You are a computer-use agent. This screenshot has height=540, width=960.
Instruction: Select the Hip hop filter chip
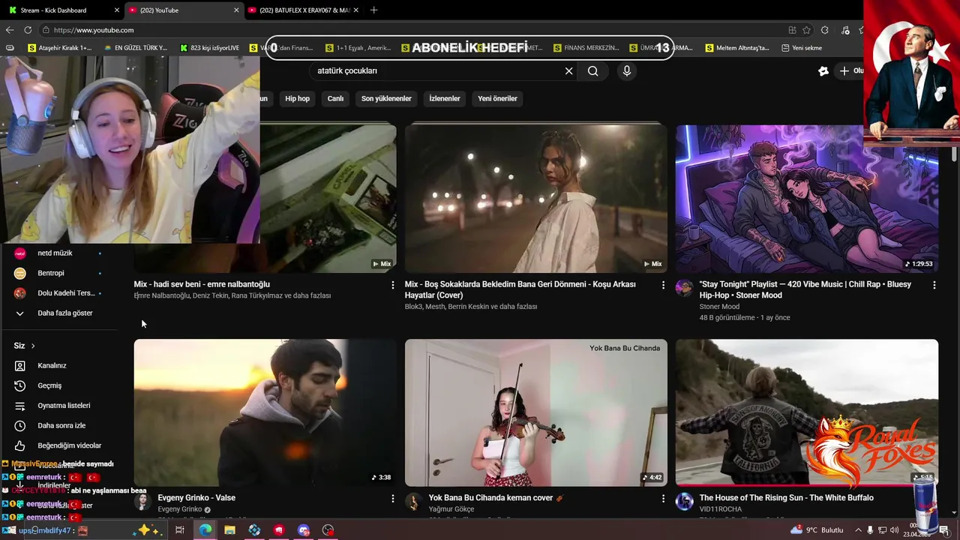tap(297, 98)
